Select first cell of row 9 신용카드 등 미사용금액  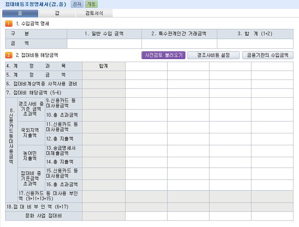pos(146,103)
